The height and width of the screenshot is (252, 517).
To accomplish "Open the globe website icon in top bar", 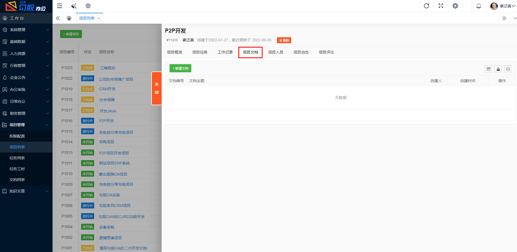I will (88, 6).
